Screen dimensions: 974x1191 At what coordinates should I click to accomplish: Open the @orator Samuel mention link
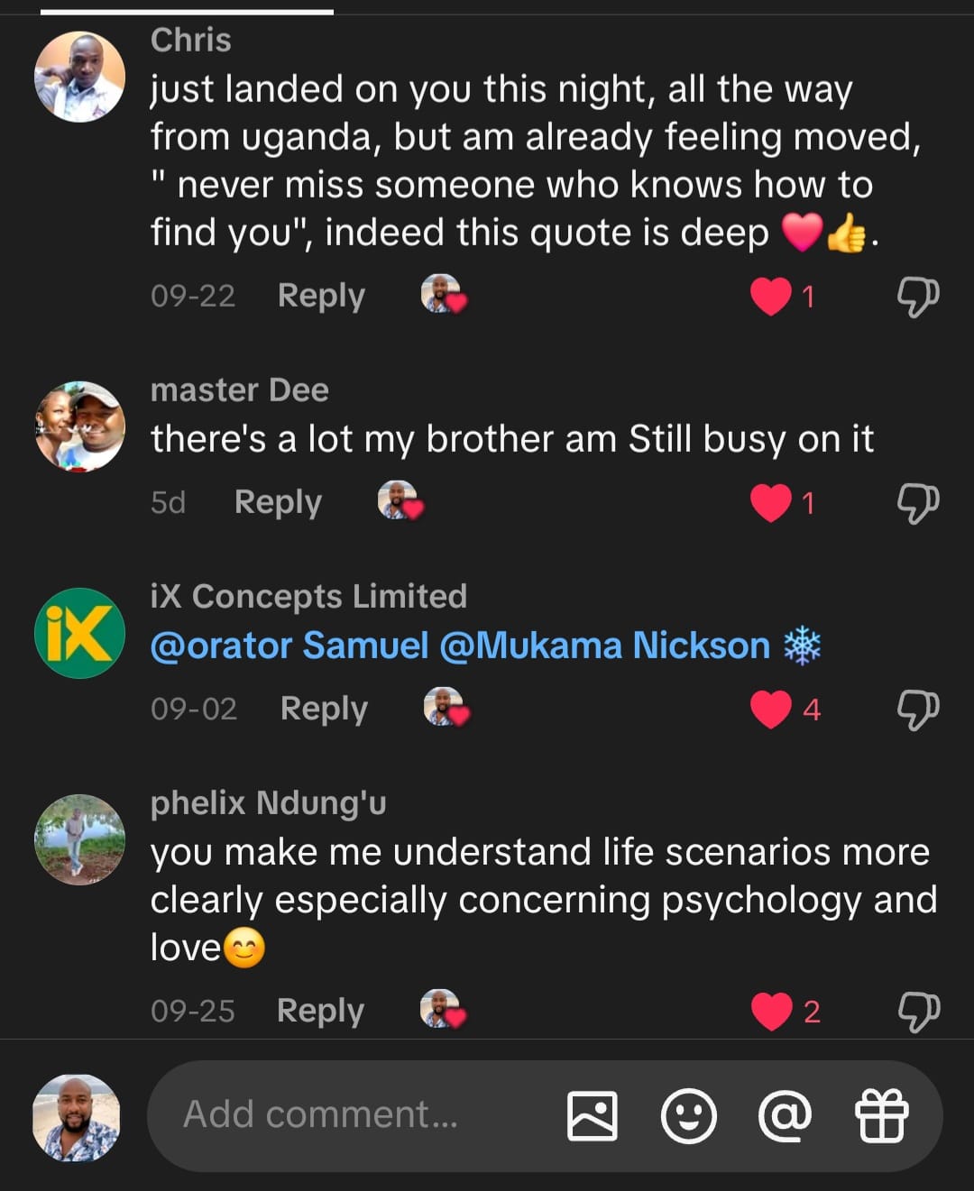(289, 646)
